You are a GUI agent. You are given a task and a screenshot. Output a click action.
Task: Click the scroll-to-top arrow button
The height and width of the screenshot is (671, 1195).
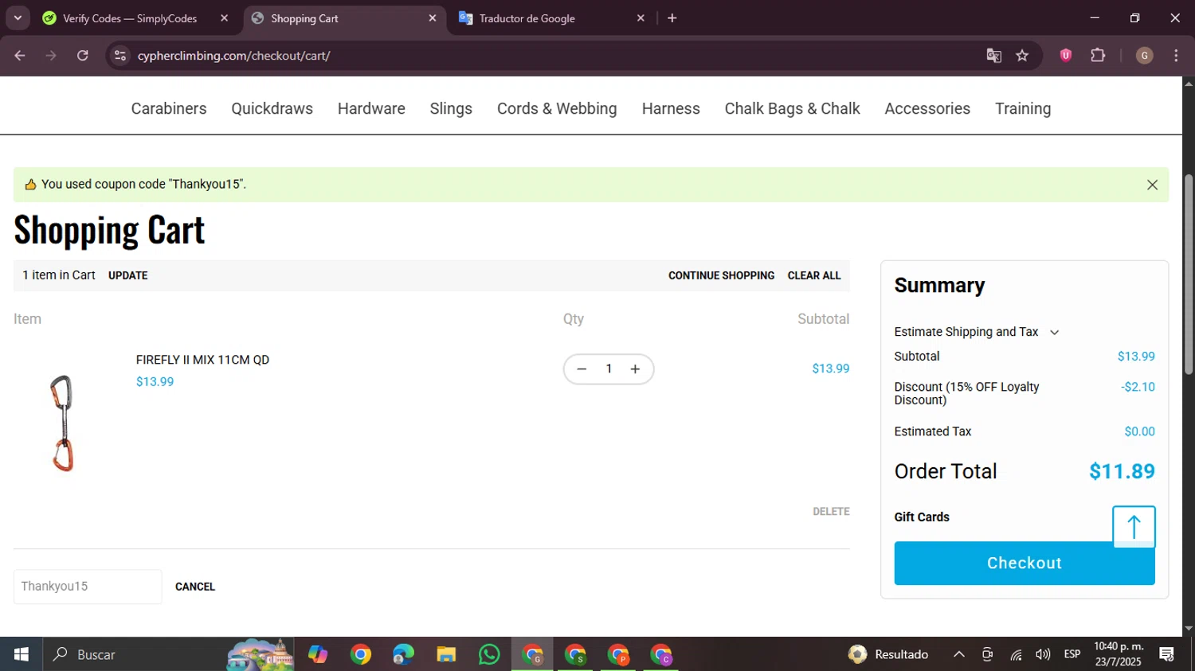coord(1134,527)
